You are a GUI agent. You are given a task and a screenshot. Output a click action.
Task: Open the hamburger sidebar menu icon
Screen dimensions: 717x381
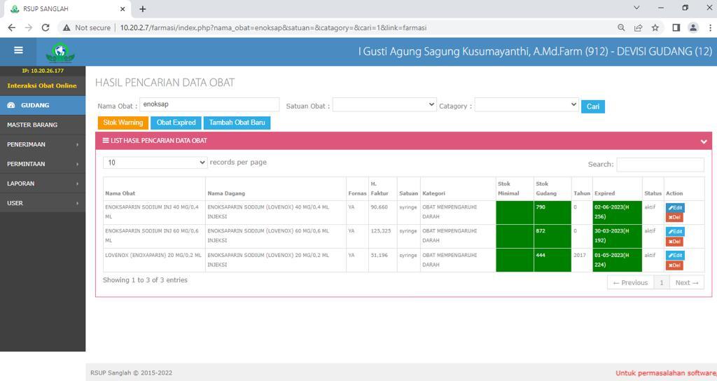18,50
